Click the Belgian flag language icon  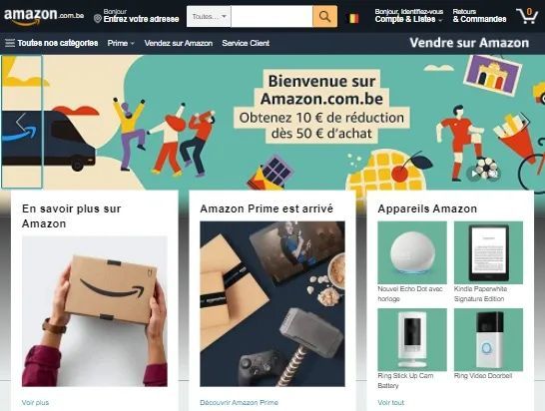[x=353, y=18]
